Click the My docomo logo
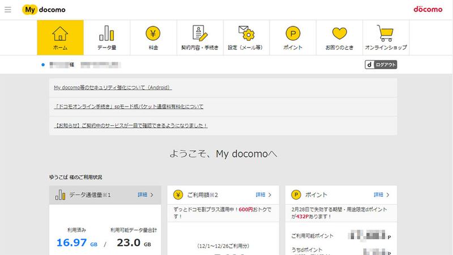 pos(44,10)
